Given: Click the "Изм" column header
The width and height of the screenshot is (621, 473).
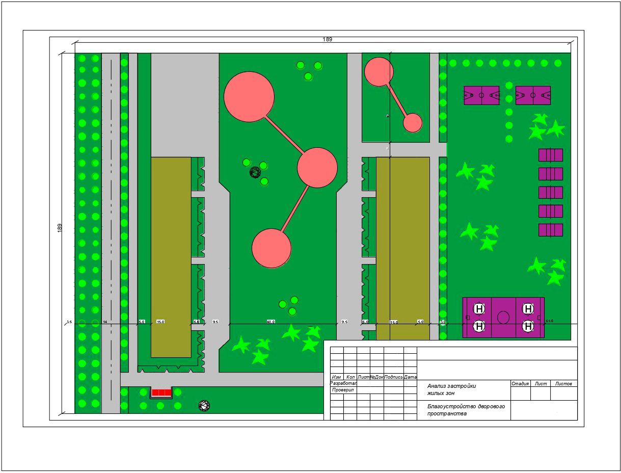Looking at the screenshot, I should [337, 377].
